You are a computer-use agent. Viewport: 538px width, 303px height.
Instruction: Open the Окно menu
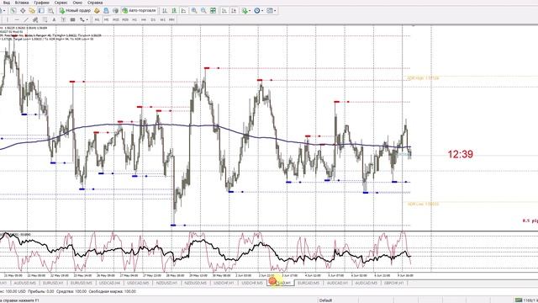(x=77, y=3)
